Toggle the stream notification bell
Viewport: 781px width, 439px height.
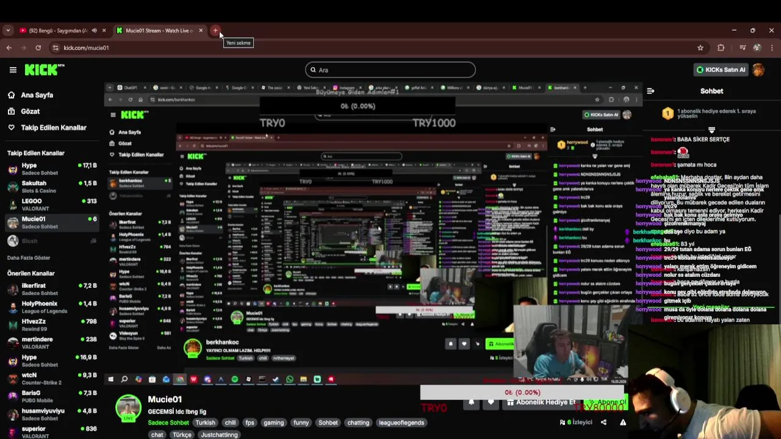[471, 402]
